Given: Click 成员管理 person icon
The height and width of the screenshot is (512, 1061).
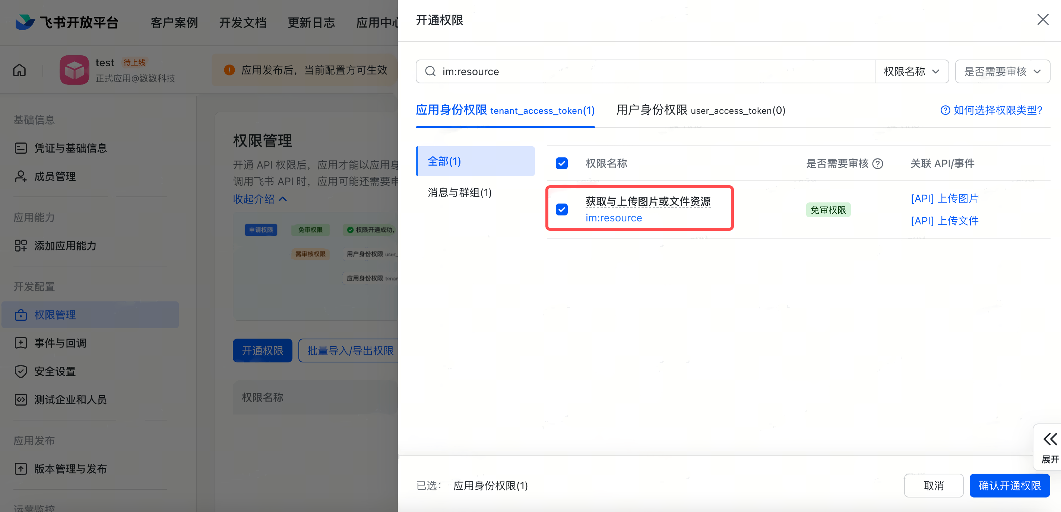Looking at the screenshot, I should click(20, 176).
